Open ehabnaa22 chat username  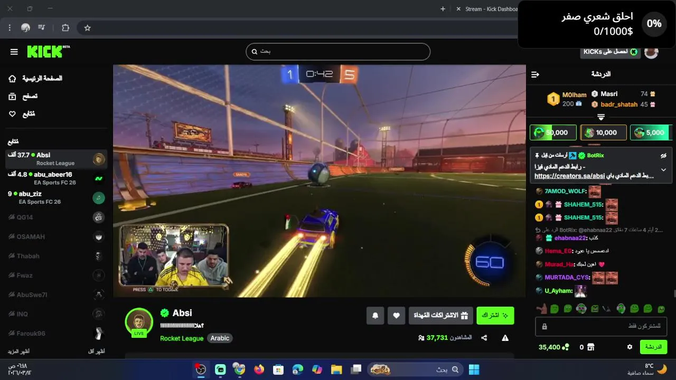pyautogui.click(x=570, y=238)
